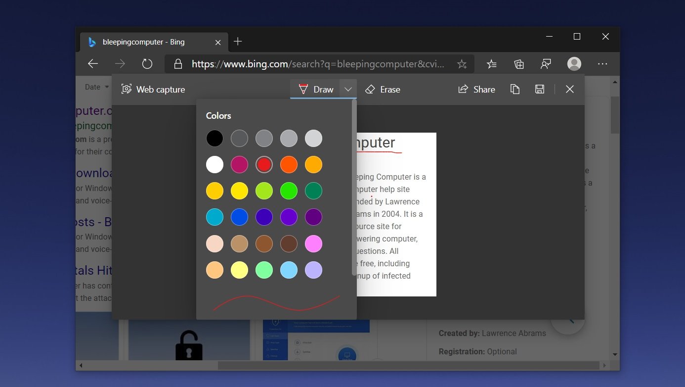
Task: Click the Copy icon in Web capture toolbar
Action: pyautogui.click(x=514, y=89)
